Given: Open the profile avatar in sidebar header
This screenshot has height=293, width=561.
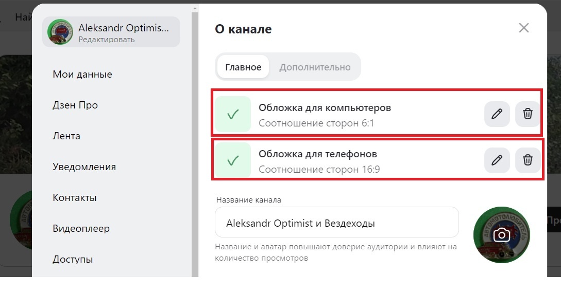Looking at the screenshot, I should (x=60, y=32).
